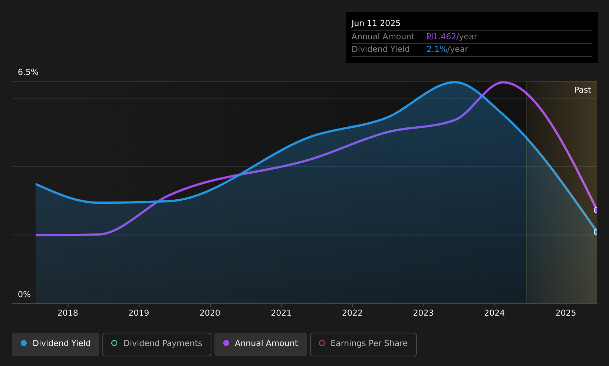Click the 2024 x-axis label
The image size is (609, 366).
point(494,313)
